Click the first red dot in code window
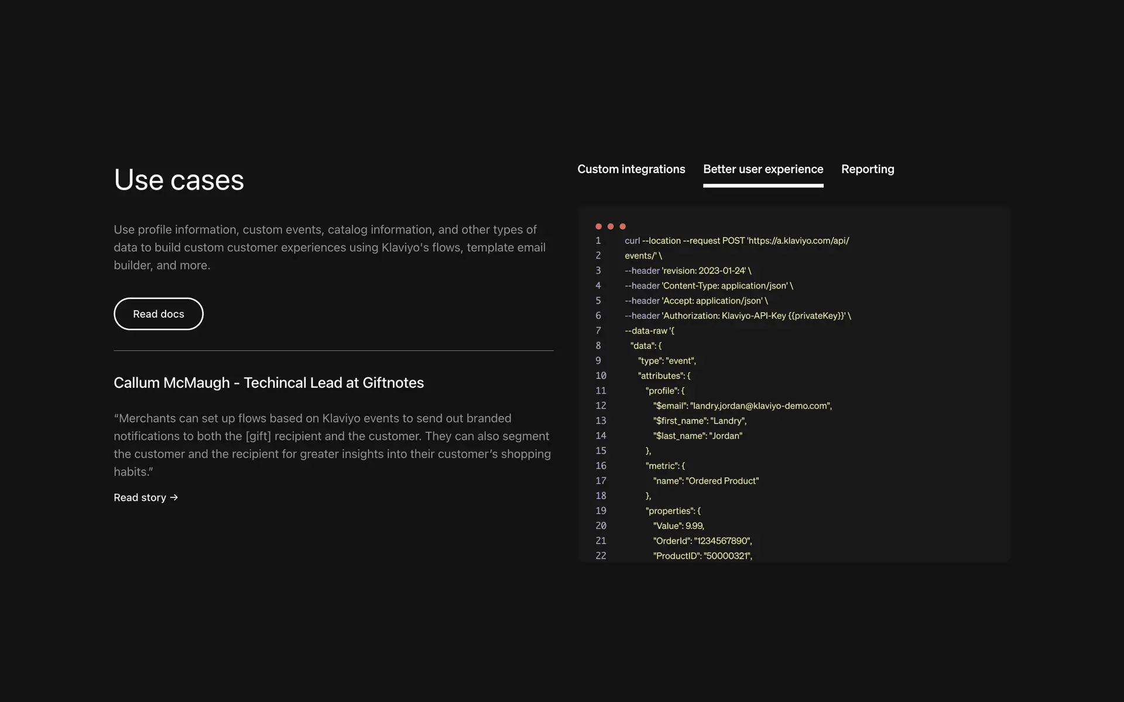 coord(598,226)
